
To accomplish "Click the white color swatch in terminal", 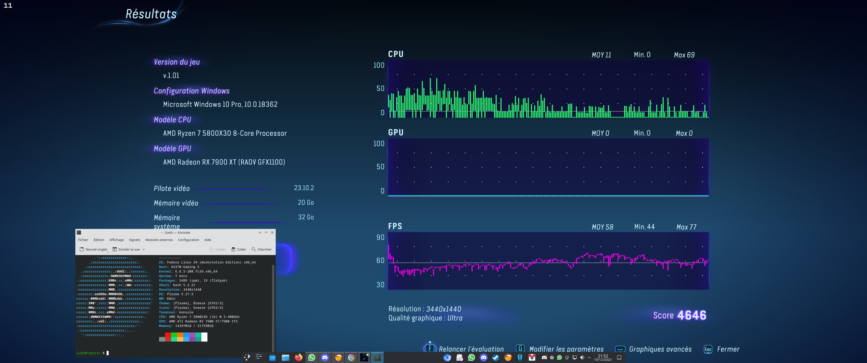I will tap(204, 337).
